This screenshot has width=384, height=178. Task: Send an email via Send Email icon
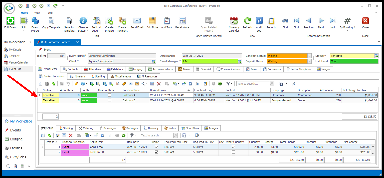click(x=137, y=21)
